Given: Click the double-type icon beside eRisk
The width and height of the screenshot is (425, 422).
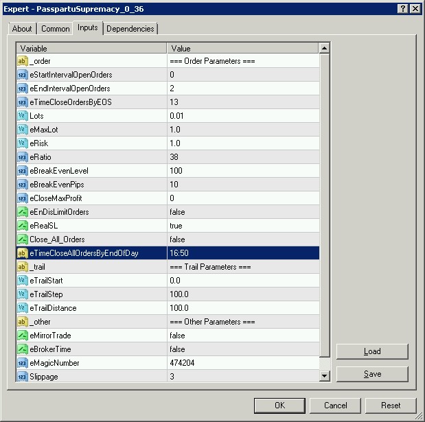Looking at the screenshot, I should click(x=23, y=143).
